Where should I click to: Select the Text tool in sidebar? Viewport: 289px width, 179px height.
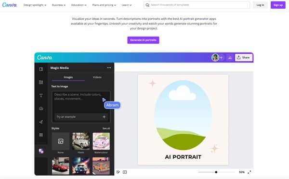tap(41, 95)
